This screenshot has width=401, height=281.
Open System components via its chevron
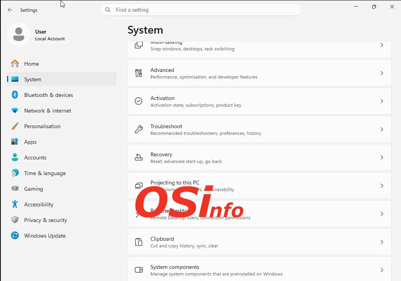[382, 270]
